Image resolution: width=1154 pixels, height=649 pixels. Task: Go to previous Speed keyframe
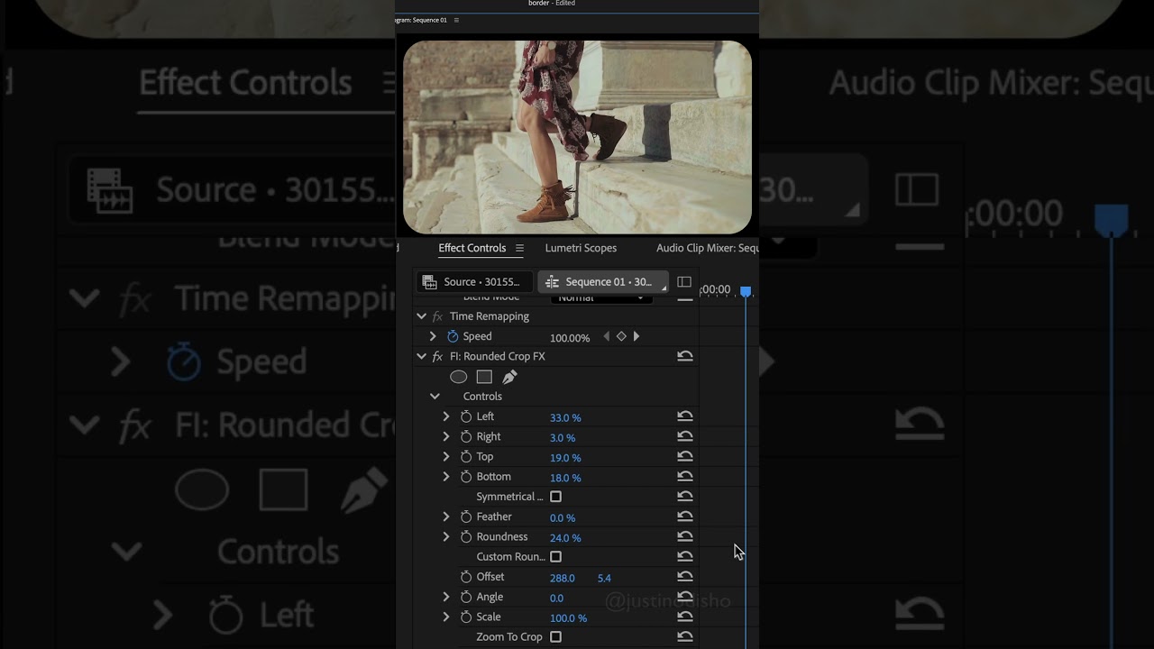pyautogui.click(x=606, y=336)
